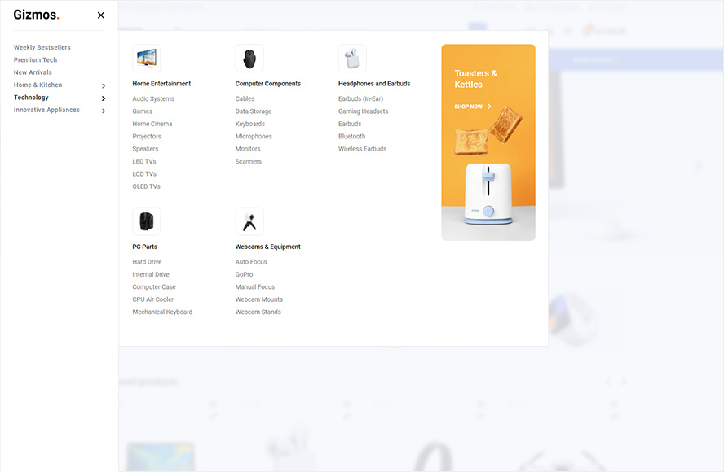724x472 pixels.
Task: Select New Arrivals in sidebar
Action: (33, 72)
